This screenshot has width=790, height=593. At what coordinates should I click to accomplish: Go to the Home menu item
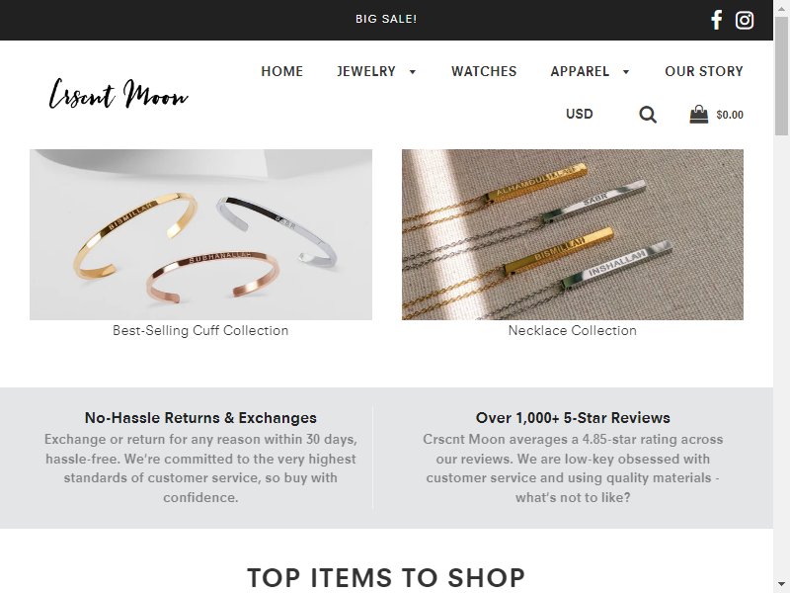pyautogui.click(x=282, y=71)
